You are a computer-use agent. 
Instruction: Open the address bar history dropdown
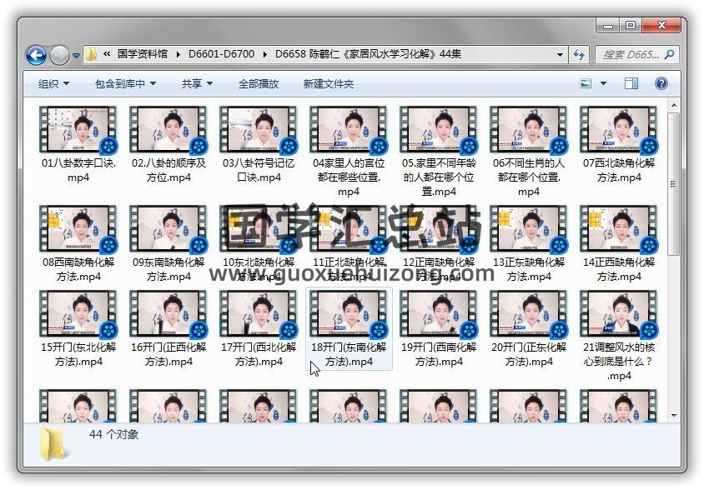[561, 55]
